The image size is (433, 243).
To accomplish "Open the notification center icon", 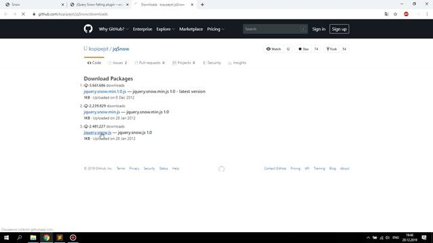I will [x=424, y=238].
